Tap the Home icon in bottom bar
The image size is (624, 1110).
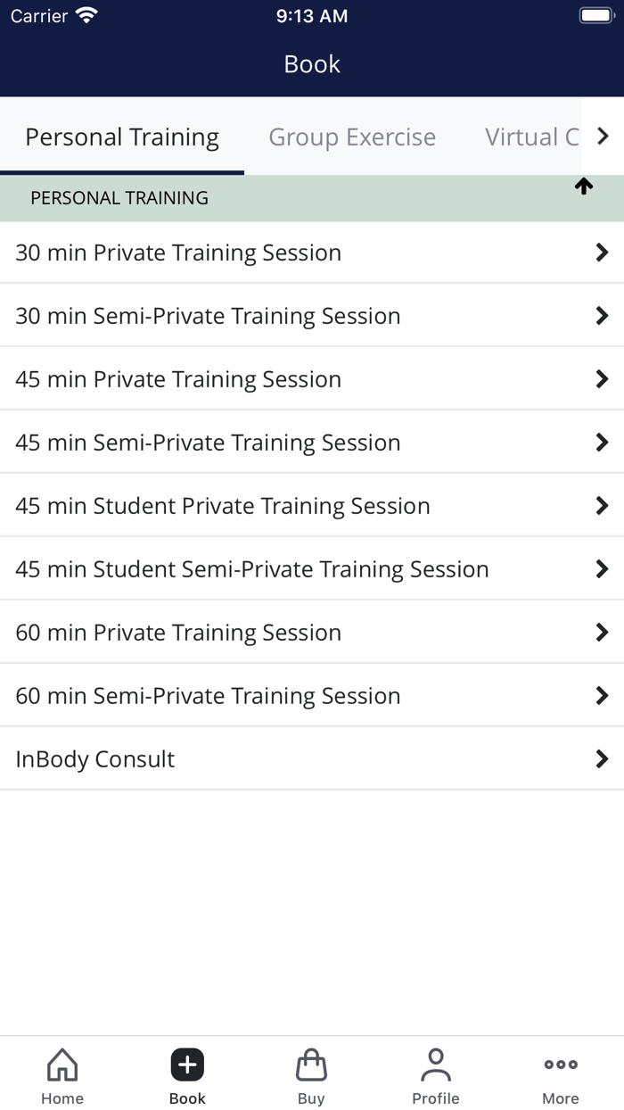[x=62, y=1064]
